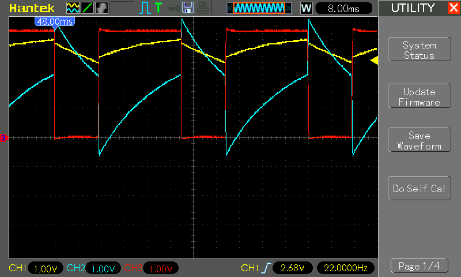Click the yellow trigger level arrow
The height and width of the screenshot is (277, 461).
[x=374, y=61]
